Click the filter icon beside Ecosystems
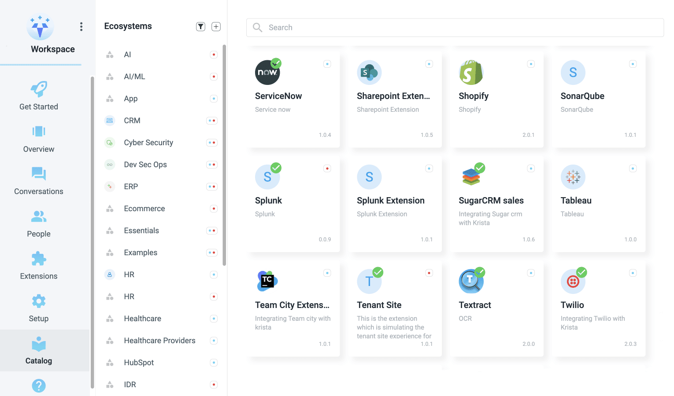 (x=200, y=27)
